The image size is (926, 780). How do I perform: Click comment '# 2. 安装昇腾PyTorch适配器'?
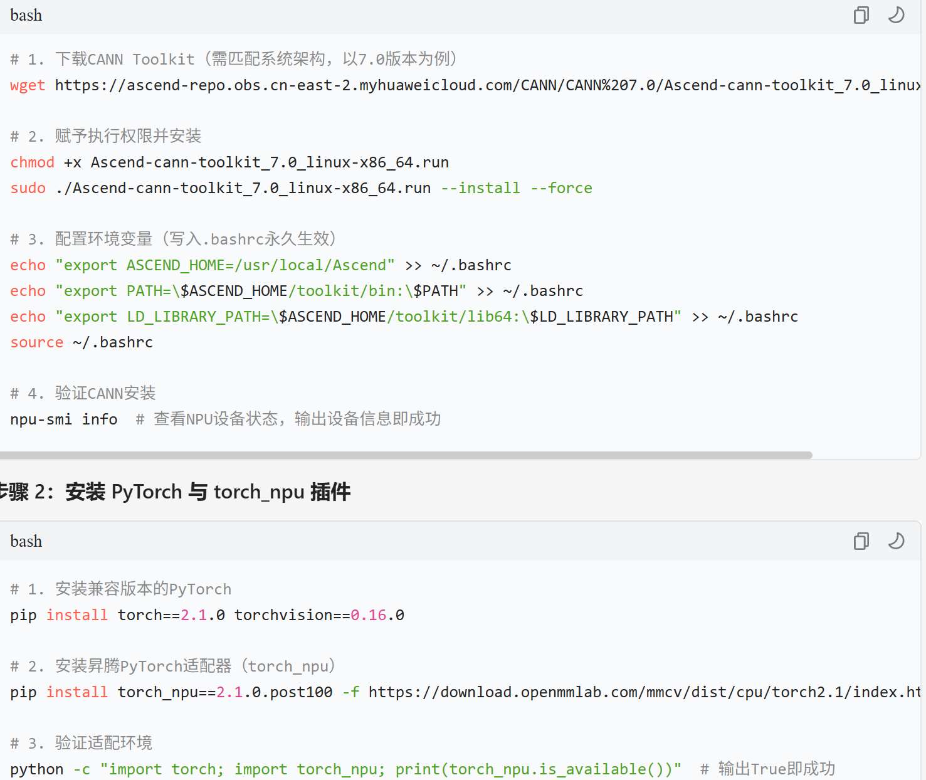click(172, 667)
